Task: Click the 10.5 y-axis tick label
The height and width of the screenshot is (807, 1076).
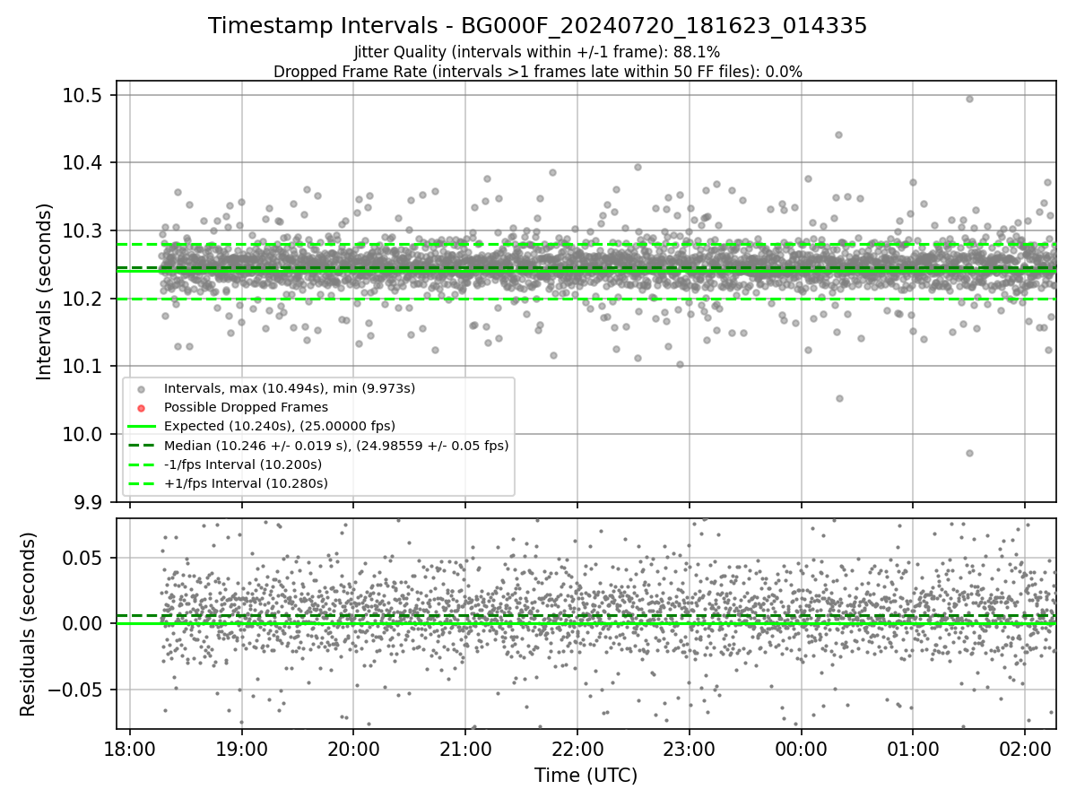Action: click(x=82, y=96)
